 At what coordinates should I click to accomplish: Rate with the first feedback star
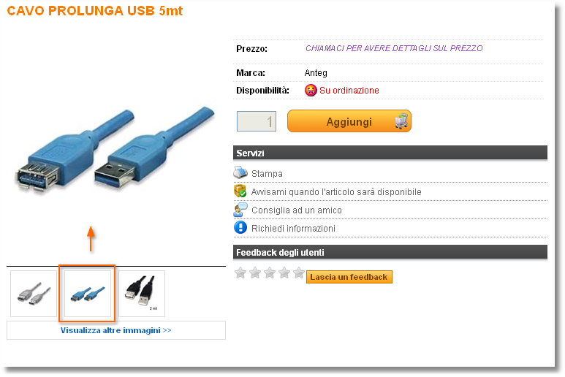click(240, 273)
